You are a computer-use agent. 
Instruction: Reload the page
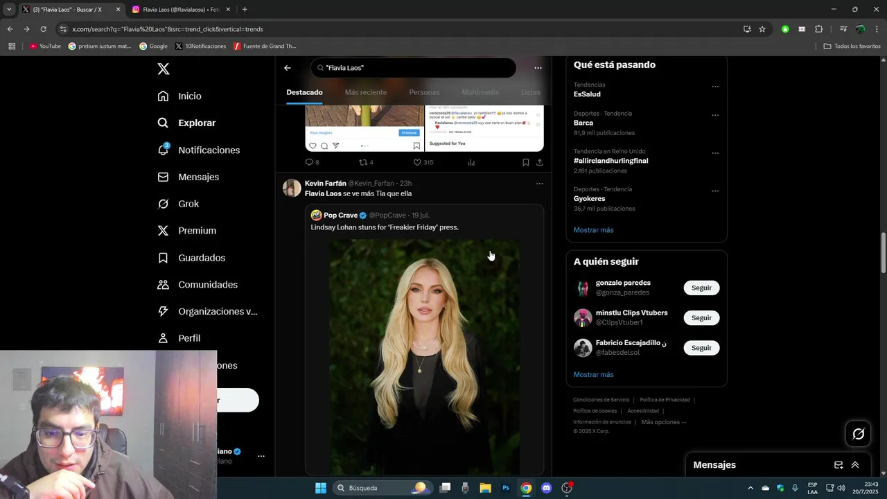[x=43, y=29]
